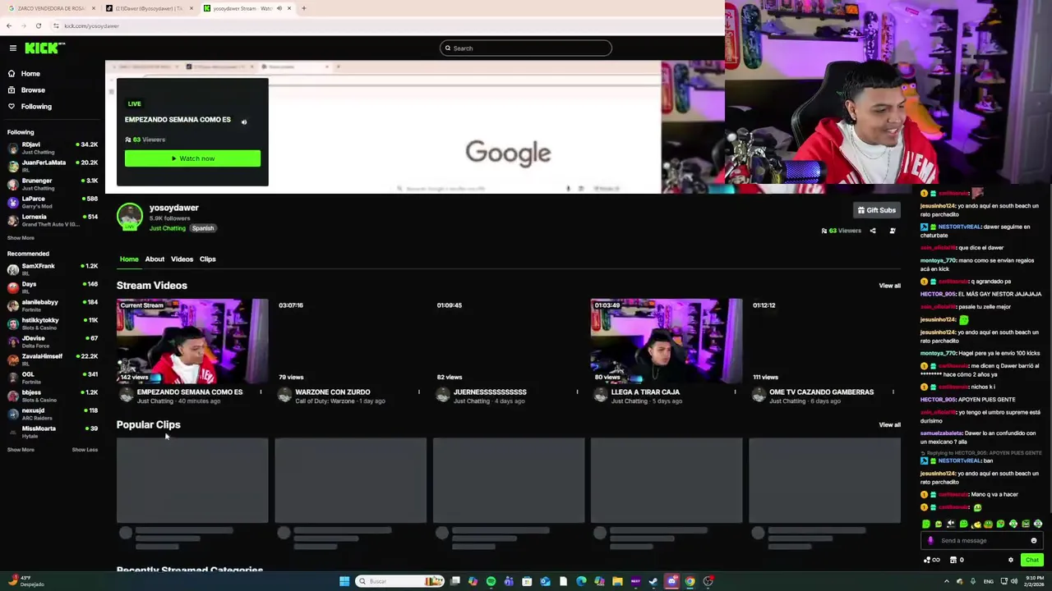1052x591 pixels.
Task: Open the yosoydawer channel avatar
Action: click(129, 216)
